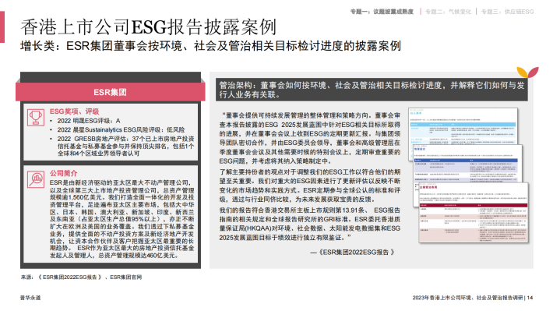
Task: Click the orange-red leaf decoration icon
Action: pyautogui.click(x=527, y=72)
